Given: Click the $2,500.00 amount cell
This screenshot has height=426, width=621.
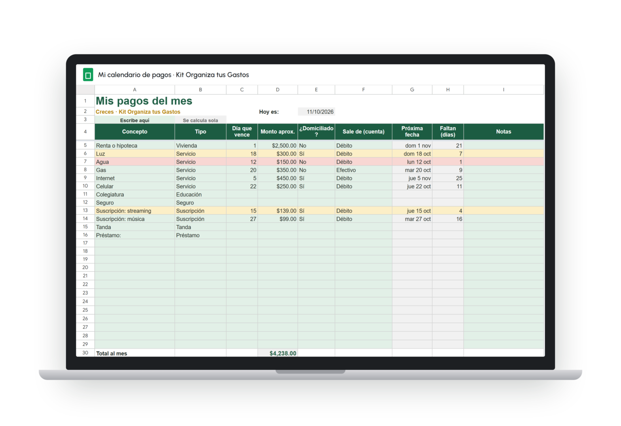Looking at the screenshot, I should 278,146.
